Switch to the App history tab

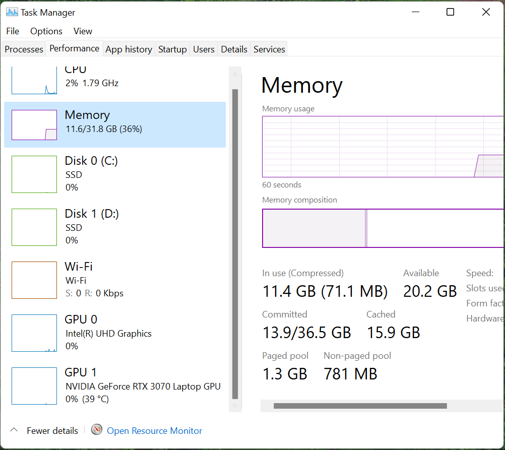[129, 49]
